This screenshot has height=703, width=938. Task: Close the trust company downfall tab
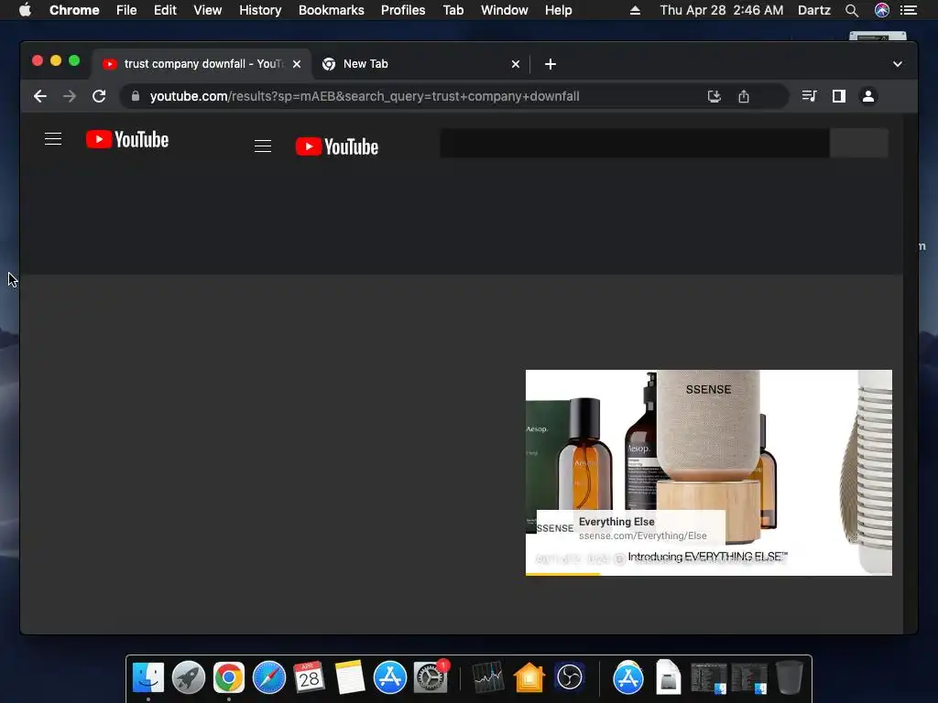click(297, 64)
